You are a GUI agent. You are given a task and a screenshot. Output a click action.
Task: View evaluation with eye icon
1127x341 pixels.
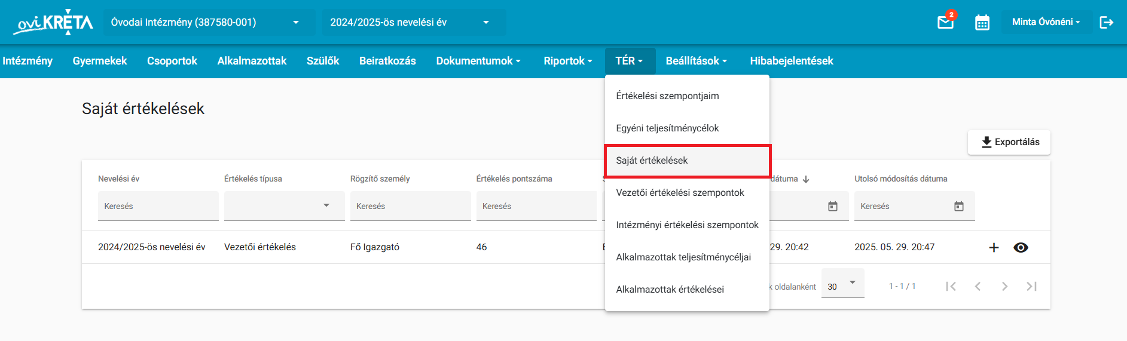1021,247
